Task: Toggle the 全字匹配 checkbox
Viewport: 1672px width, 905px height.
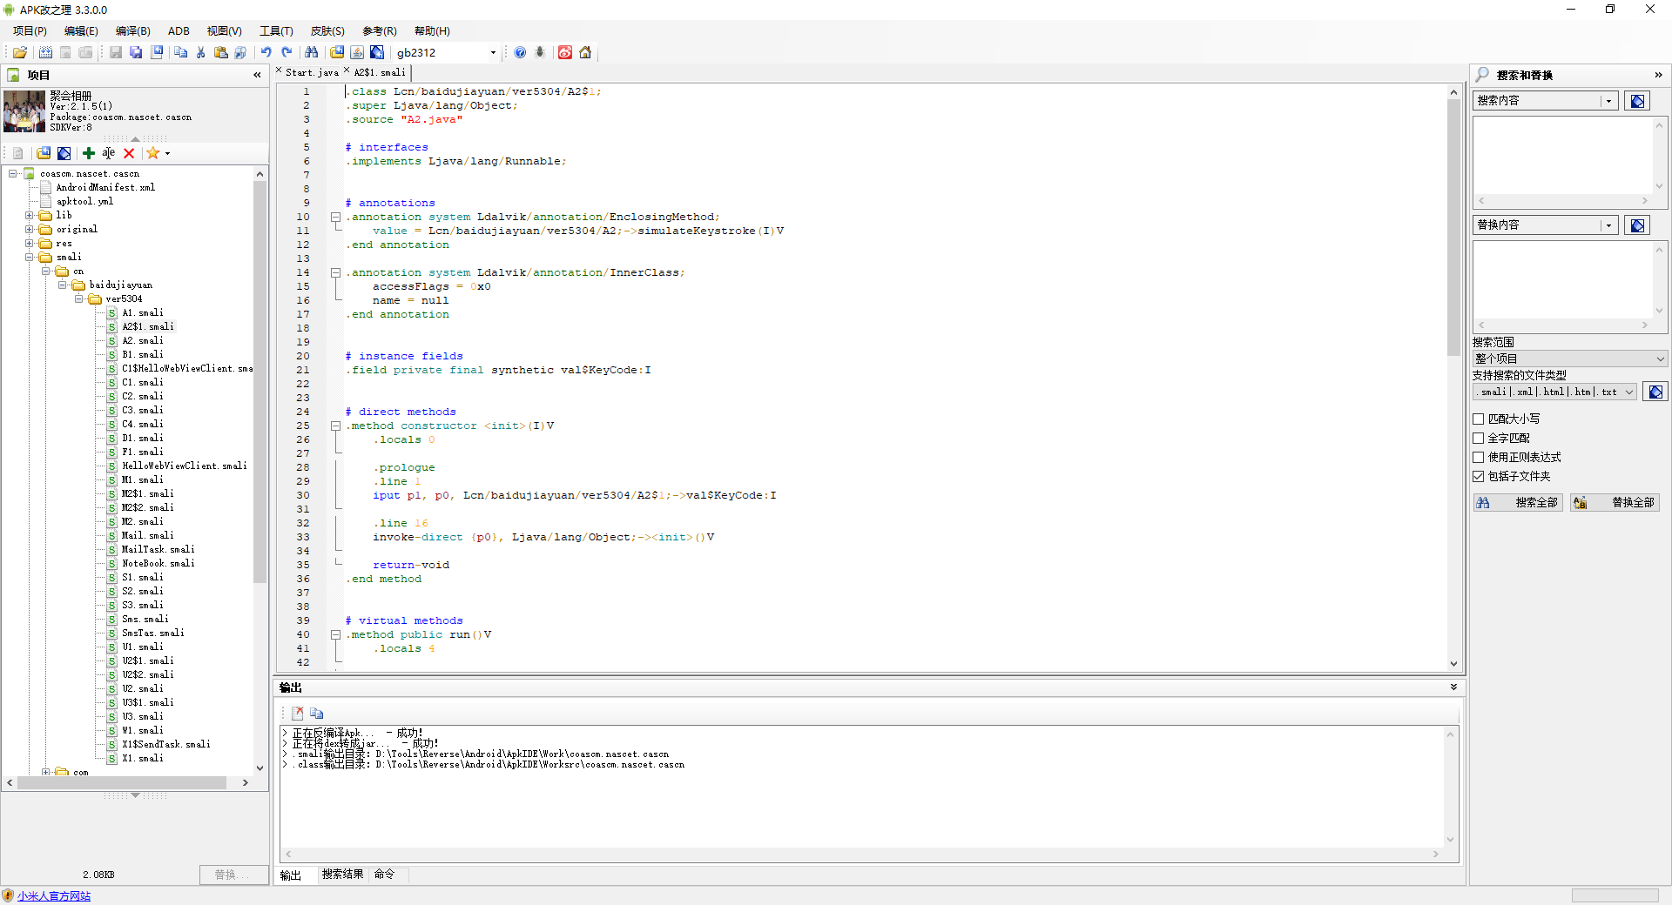Action: [x=1479, y=438]
